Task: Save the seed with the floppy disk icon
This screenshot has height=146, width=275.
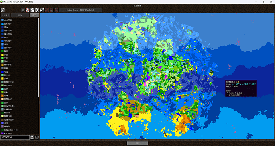Action: pyautogui.click(x=32, y=137)
